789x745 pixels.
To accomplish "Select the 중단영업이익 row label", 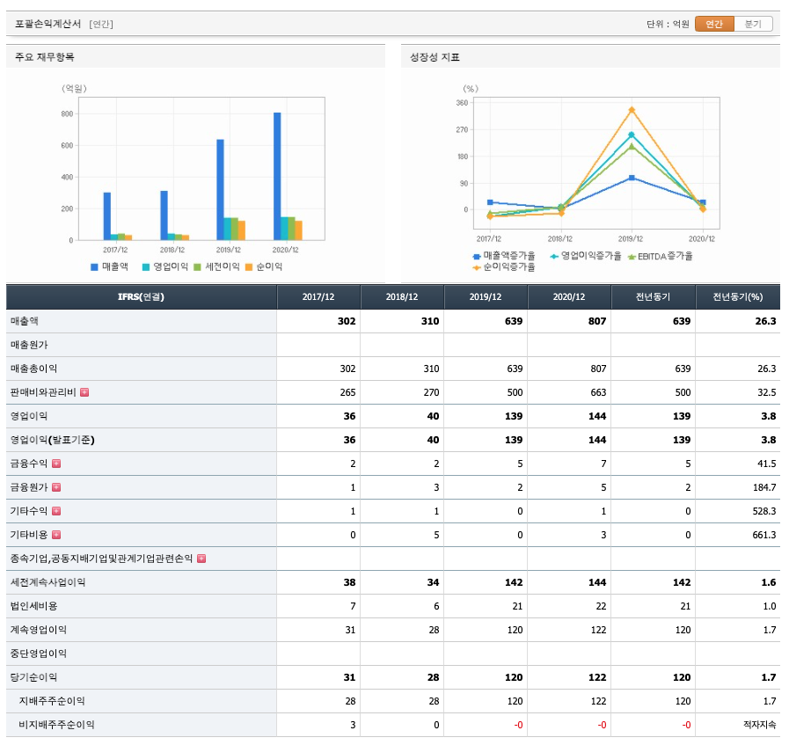I will (x=38, y=654).
